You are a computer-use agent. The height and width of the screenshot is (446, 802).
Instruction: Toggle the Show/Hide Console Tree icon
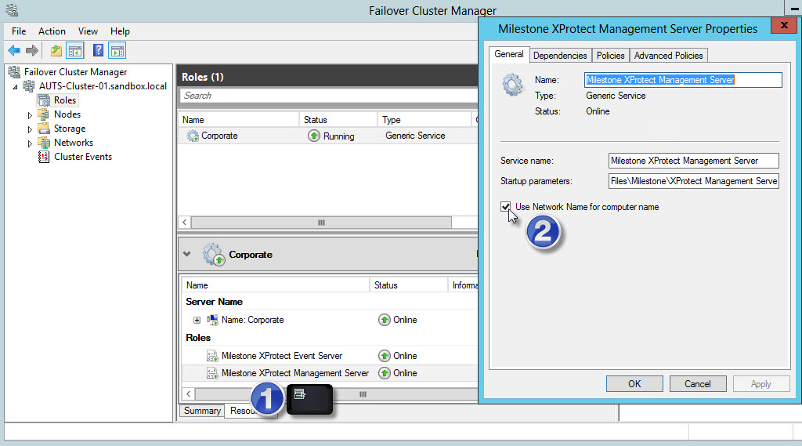[x=75, y=51]
